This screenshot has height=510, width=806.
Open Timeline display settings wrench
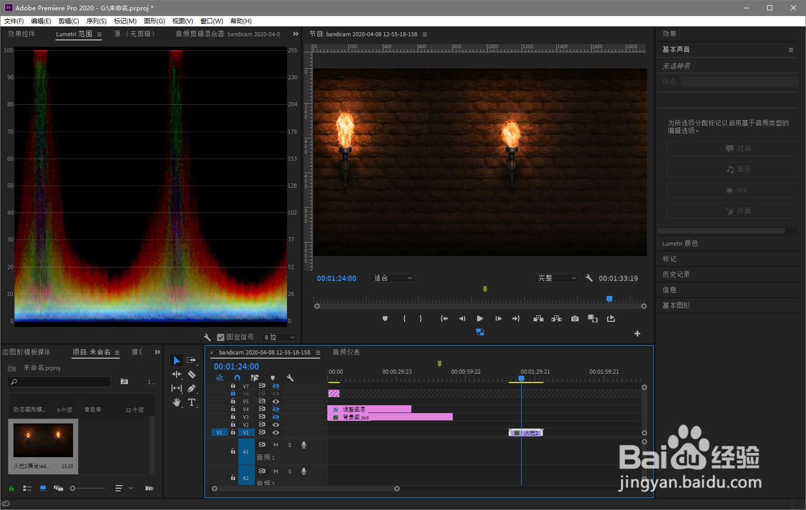290,378
